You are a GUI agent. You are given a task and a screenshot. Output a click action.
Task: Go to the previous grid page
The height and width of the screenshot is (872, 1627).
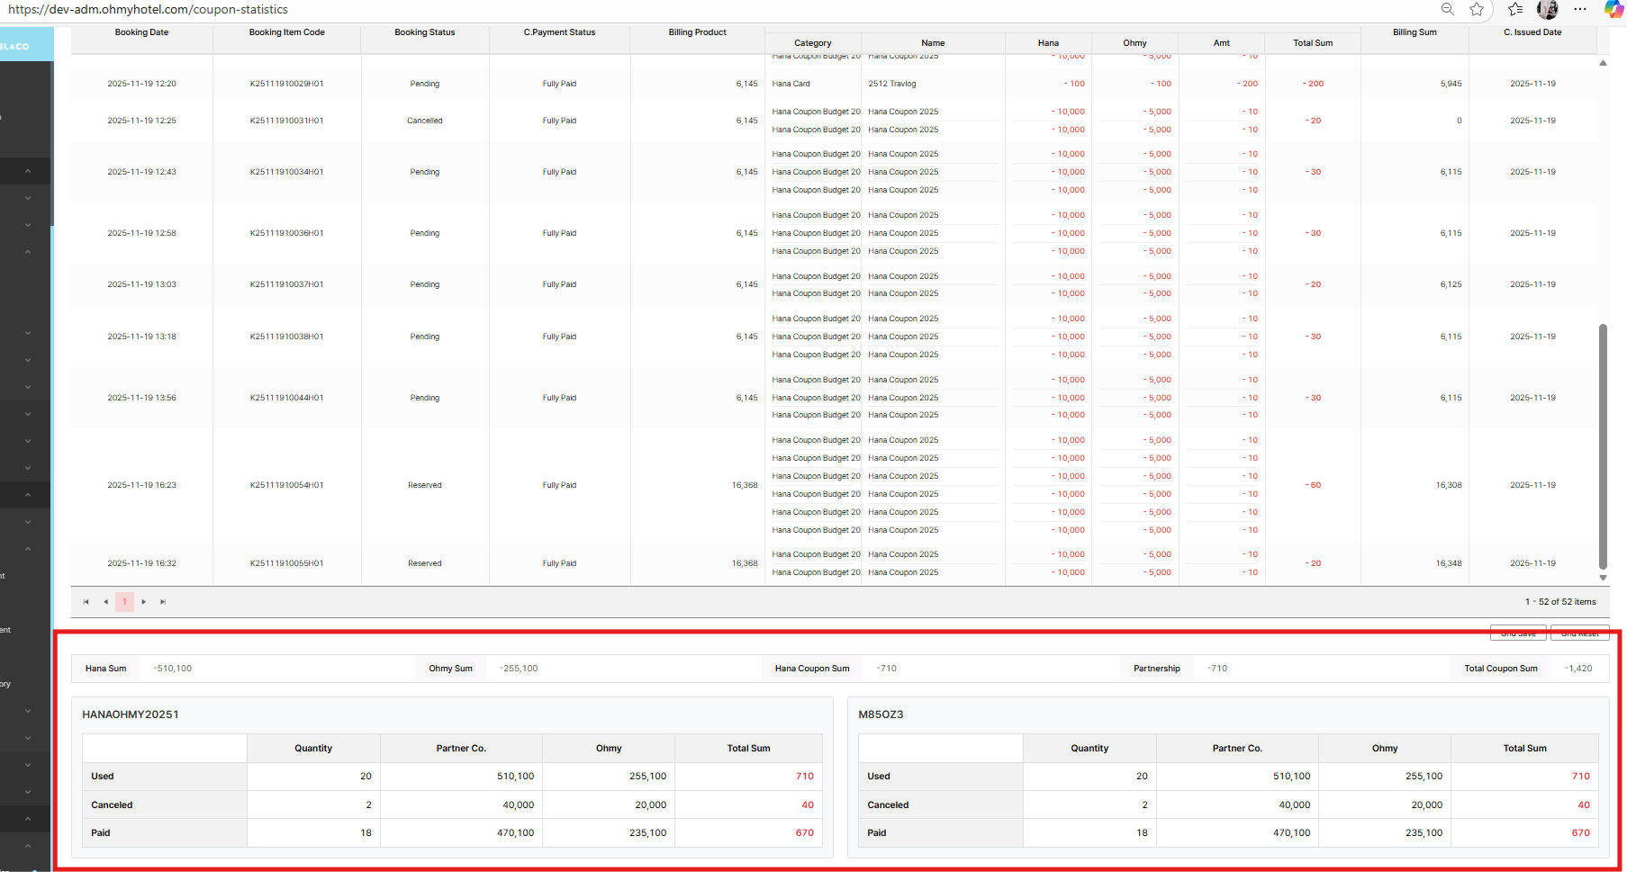tap(105, 602)
